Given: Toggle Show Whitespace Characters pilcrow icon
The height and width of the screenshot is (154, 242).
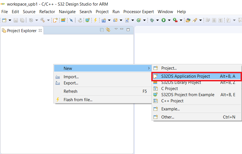Looking at the screenshot, I should (221, 20).
